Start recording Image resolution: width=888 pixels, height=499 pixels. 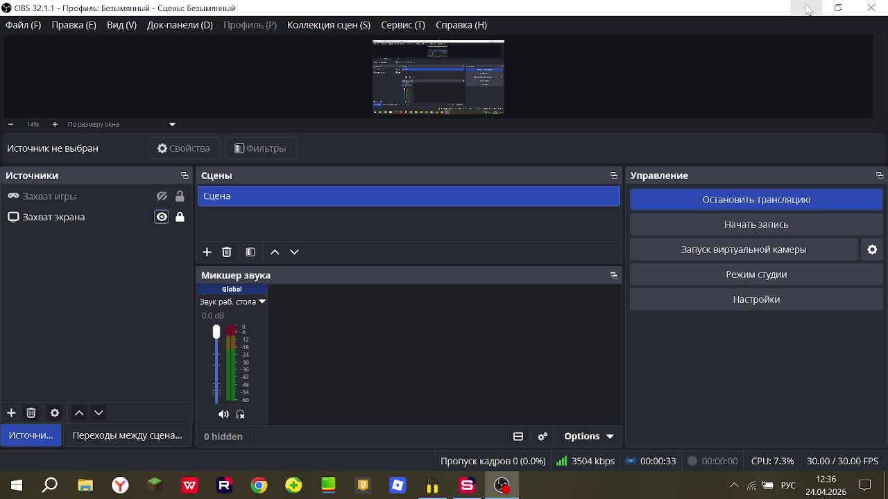756,225
